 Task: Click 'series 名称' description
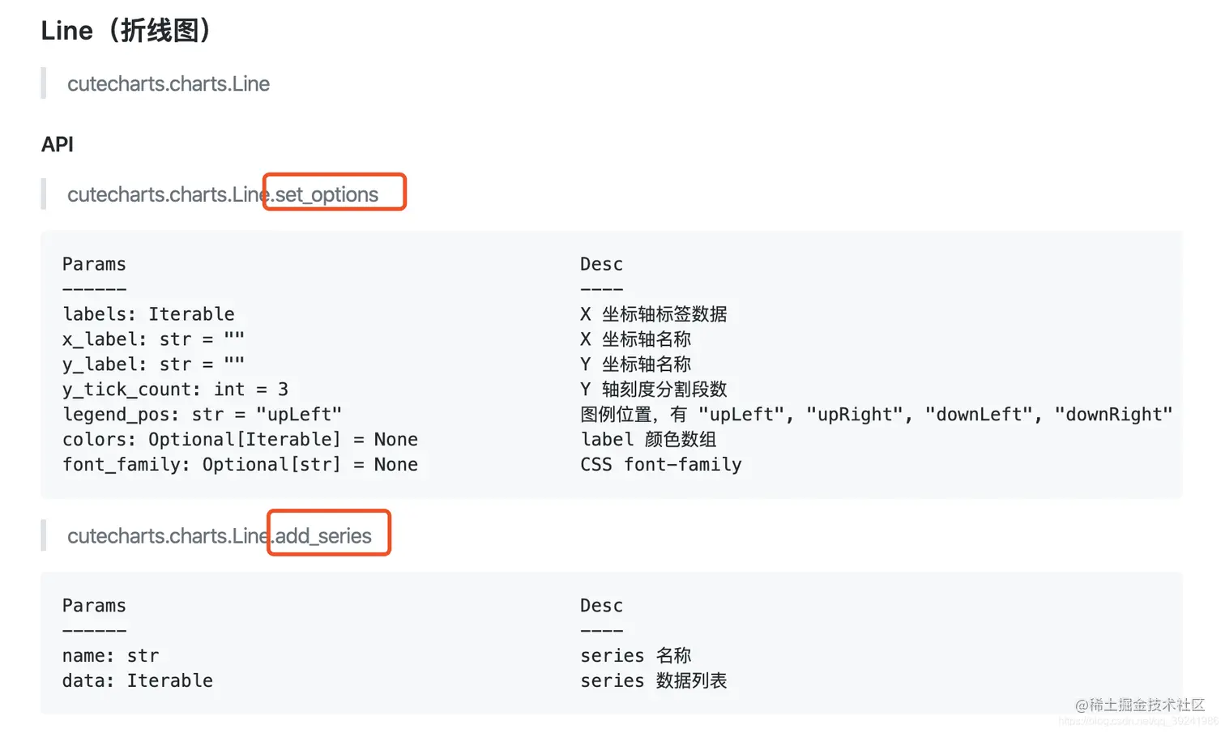coord(635,656)
